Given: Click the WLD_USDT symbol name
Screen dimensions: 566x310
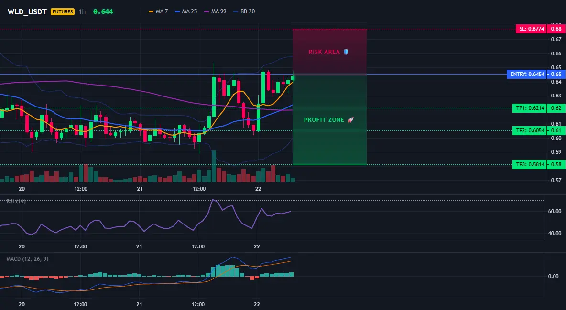Looking at the screenshot, I should [27, 11].
